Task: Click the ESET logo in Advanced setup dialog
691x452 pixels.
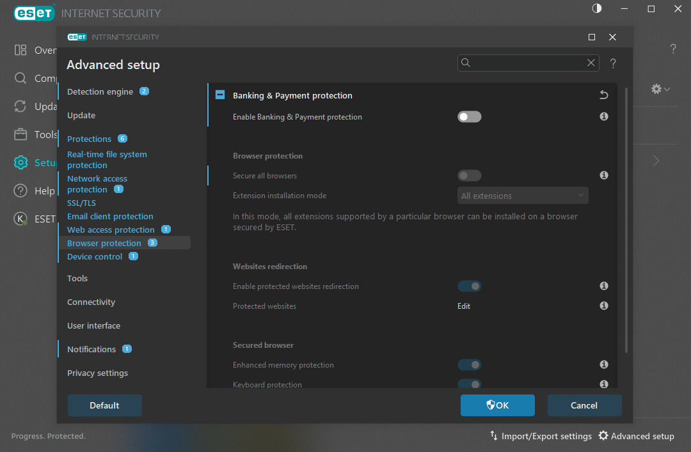Action: pyautogui.click(x=77, y=37)
